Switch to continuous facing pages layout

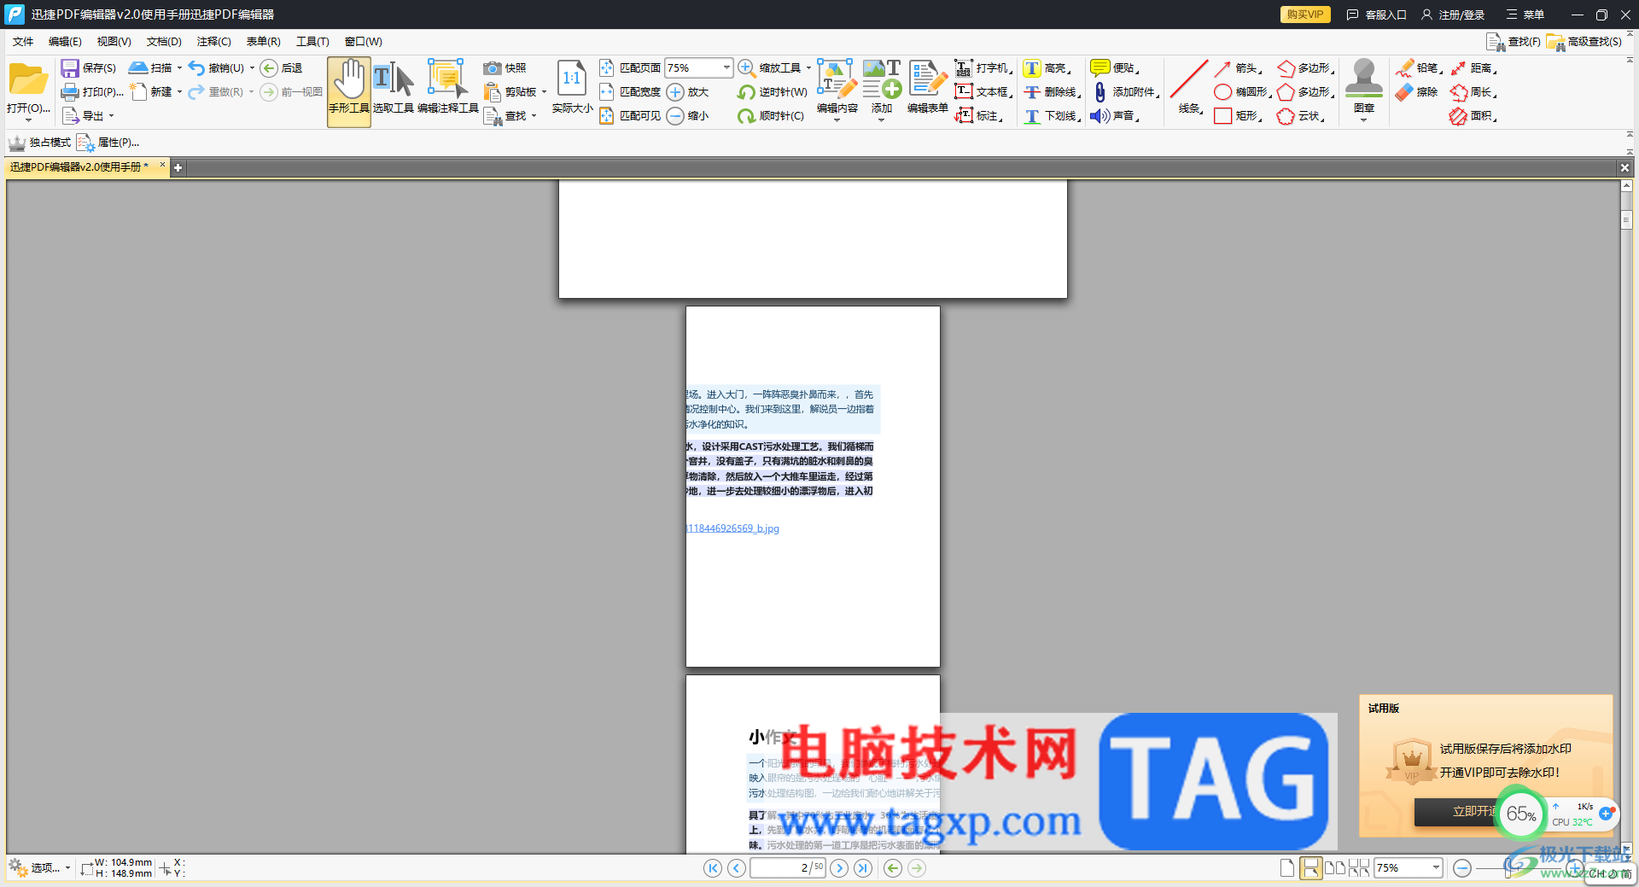(1359, 868)
